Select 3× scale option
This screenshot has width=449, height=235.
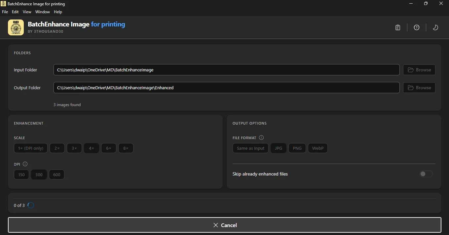click(x=74, y=148)
